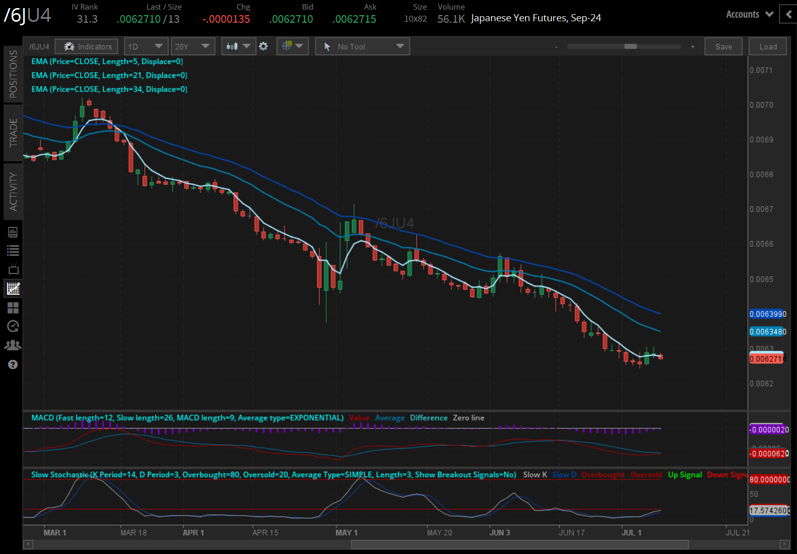The width and height of the screenshot is (797, 554).
Task: Click the volume value 56.1K
Action: (x=451, y=19)
